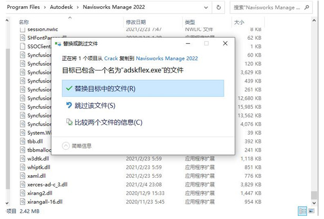Viewport: 324px width, 219px height.
Task: Collapse dialog with the fewer details chevron
Action: coord(66,146)
